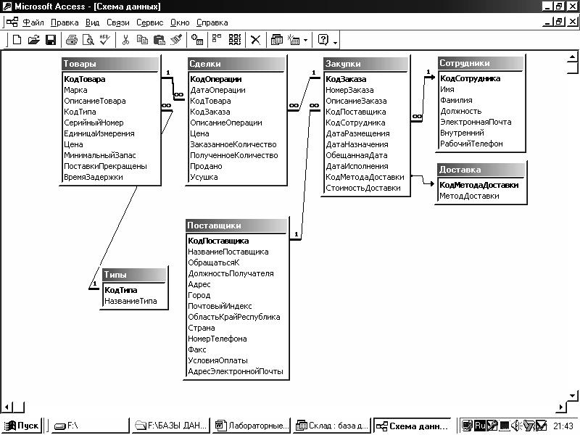The height and width of the screenshot is (435, 580).
Task: Click the Show Table (add table) icon
Action: [197, 40]
